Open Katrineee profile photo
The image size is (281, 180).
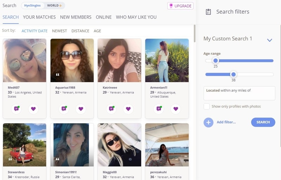pyautogui.click(x=119, y=60)
